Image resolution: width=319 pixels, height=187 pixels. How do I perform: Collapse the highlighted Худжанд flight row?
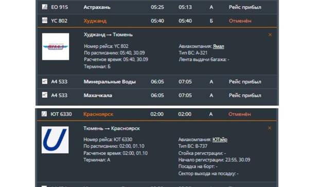[x=157, y=21]
